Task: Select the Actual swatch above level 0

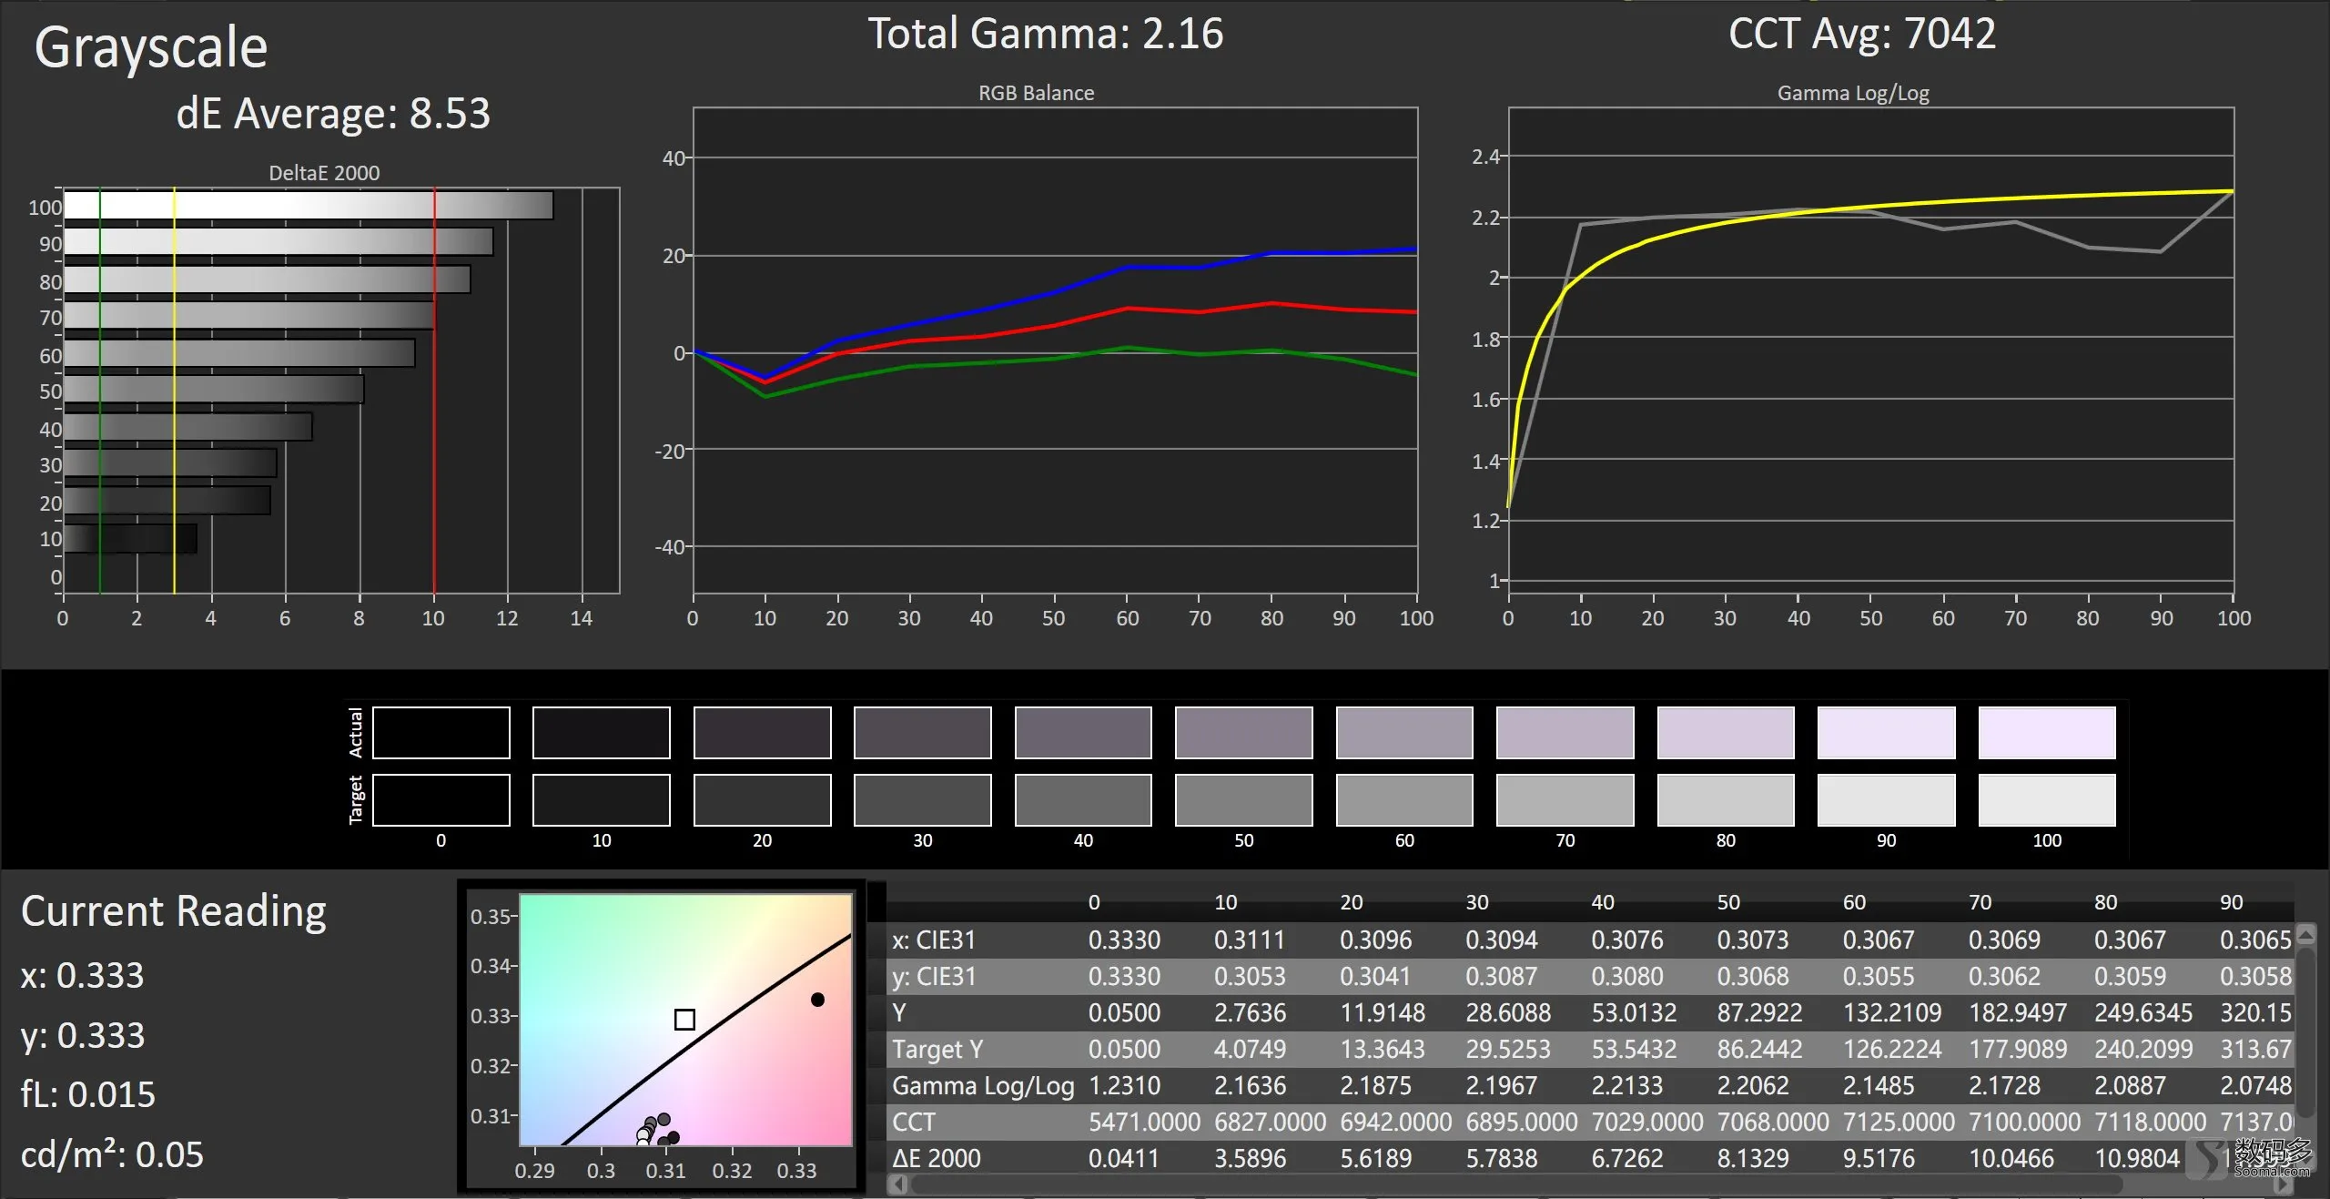Action: click(x=441, y=733)
